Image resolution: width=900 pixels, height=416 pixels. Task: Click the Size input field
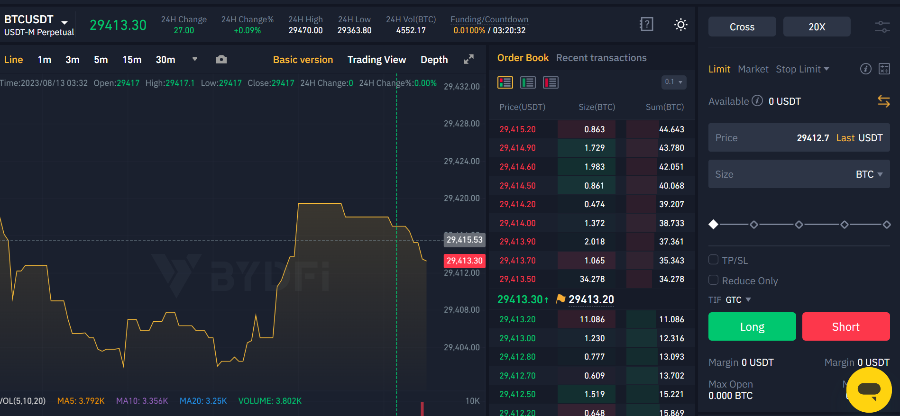(799, 174)
